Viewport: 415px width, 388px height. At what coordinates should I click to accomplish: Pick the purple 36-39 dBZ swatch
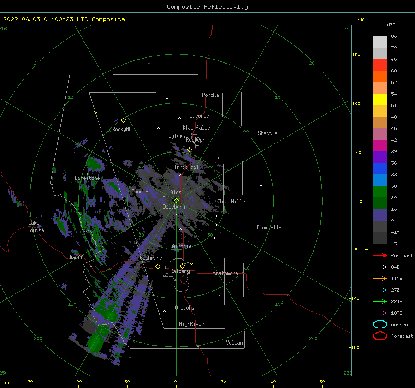point(380,157)
